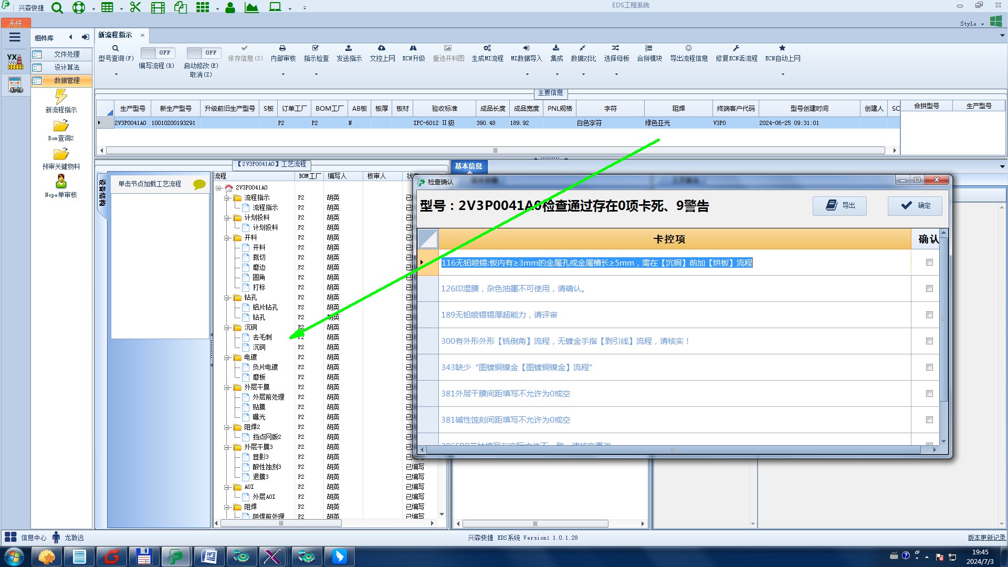Click the 型号查询 search icon
This screenshot has height=567, width=1008.
(x=115, y=48)
